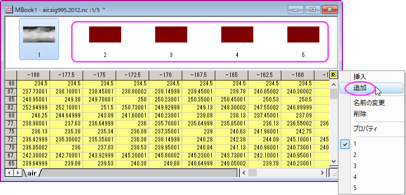Click vertical scrollbar up arrow

[333, 84]
